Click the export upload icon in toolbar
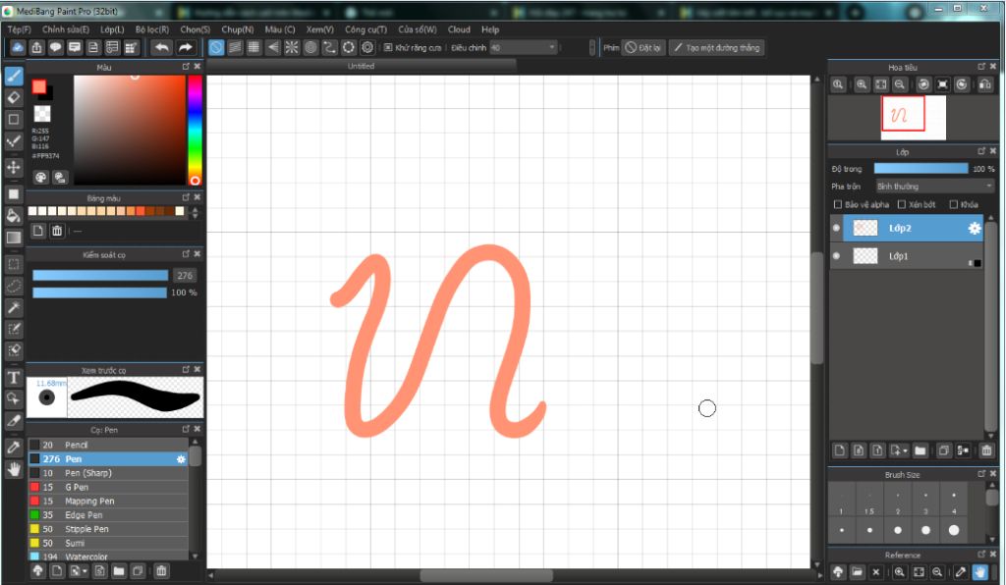 [36, 47]
